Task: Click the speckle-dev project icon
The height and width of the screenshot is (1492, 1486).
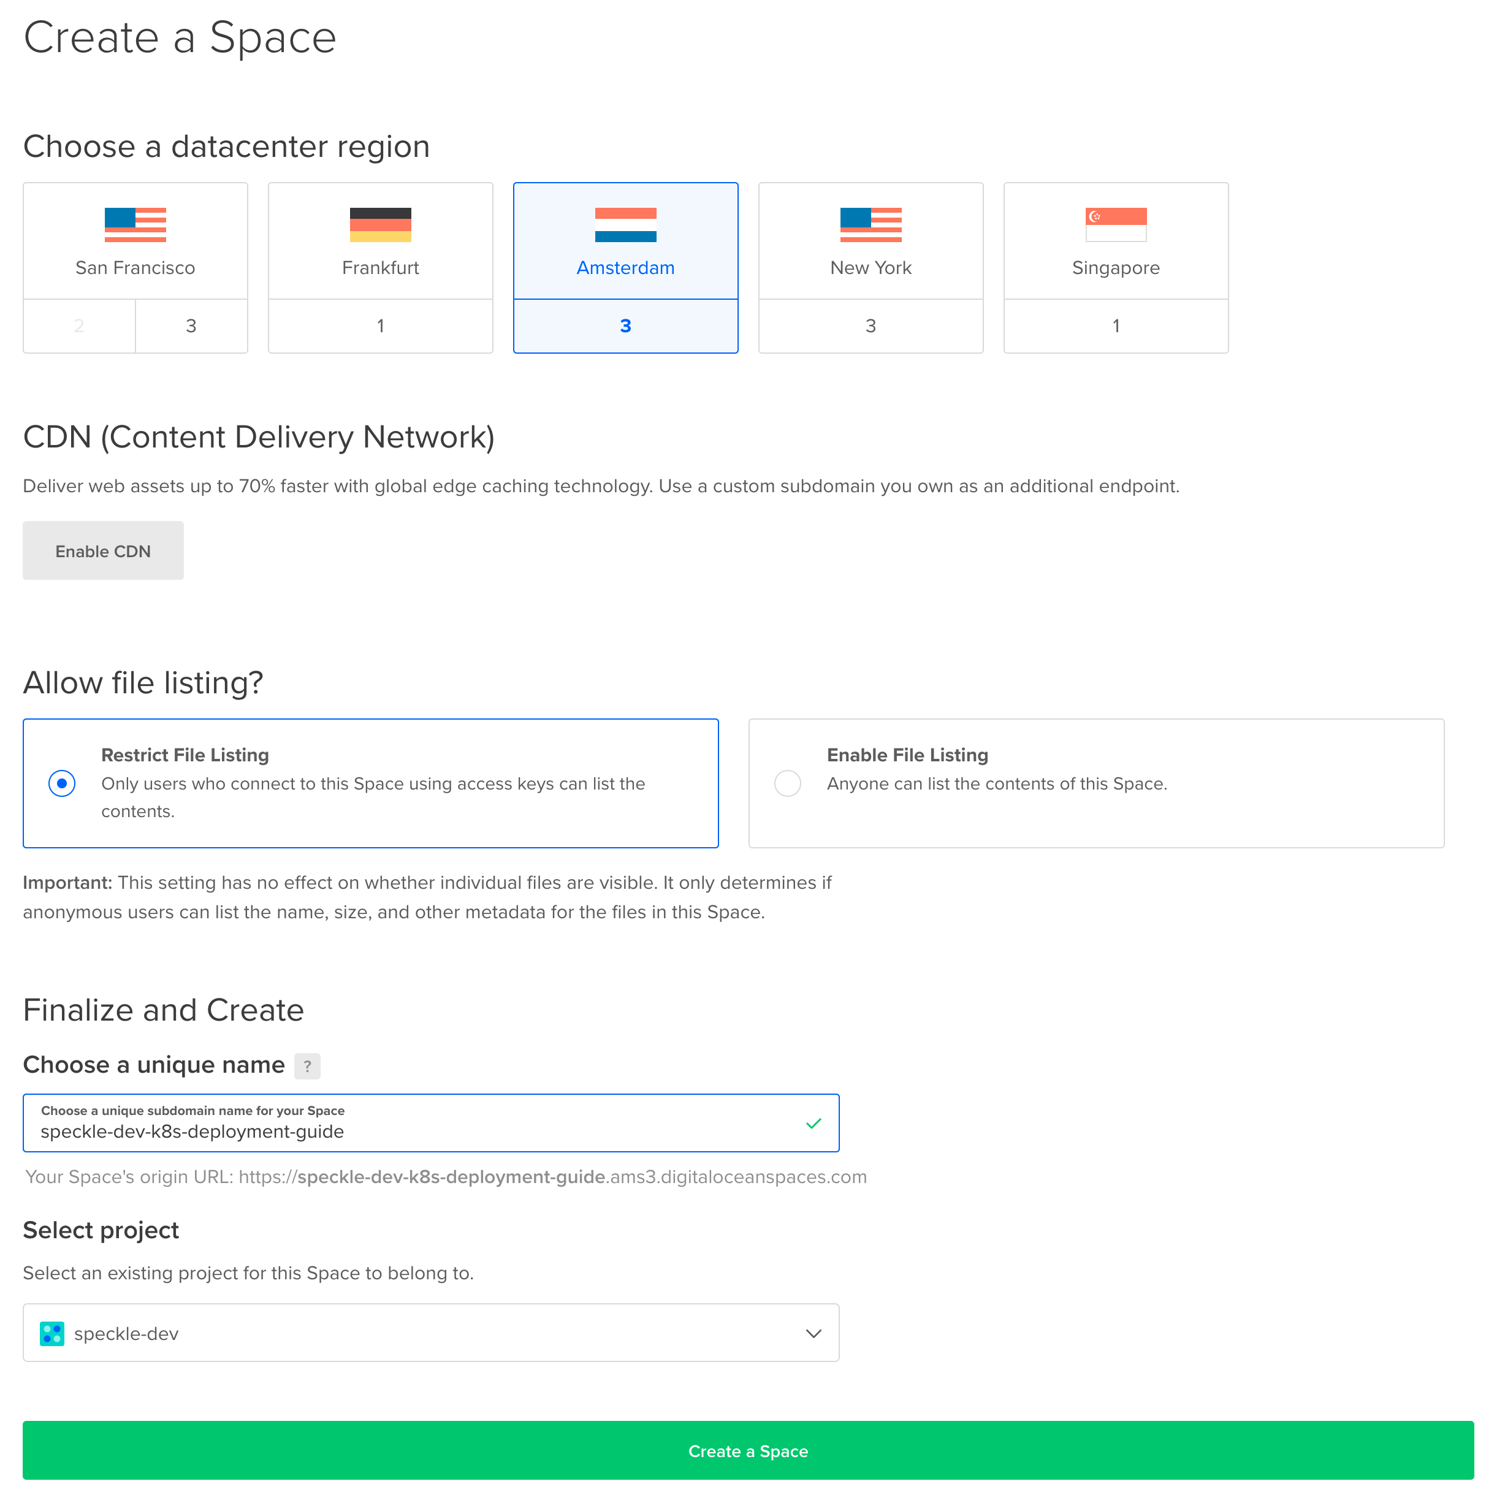Action: coord(51,1333)
